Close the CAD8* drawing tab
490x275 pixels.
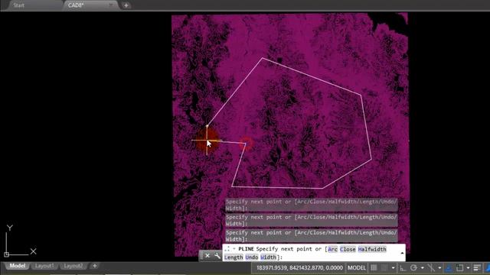pyautogui.click(x=111, y=5)
